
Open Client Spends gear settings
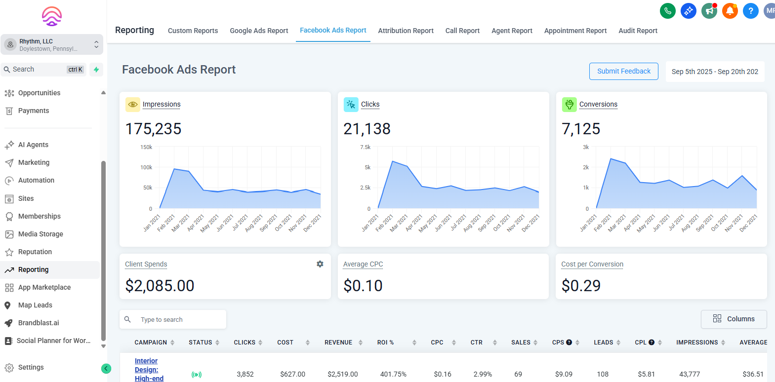320,264
